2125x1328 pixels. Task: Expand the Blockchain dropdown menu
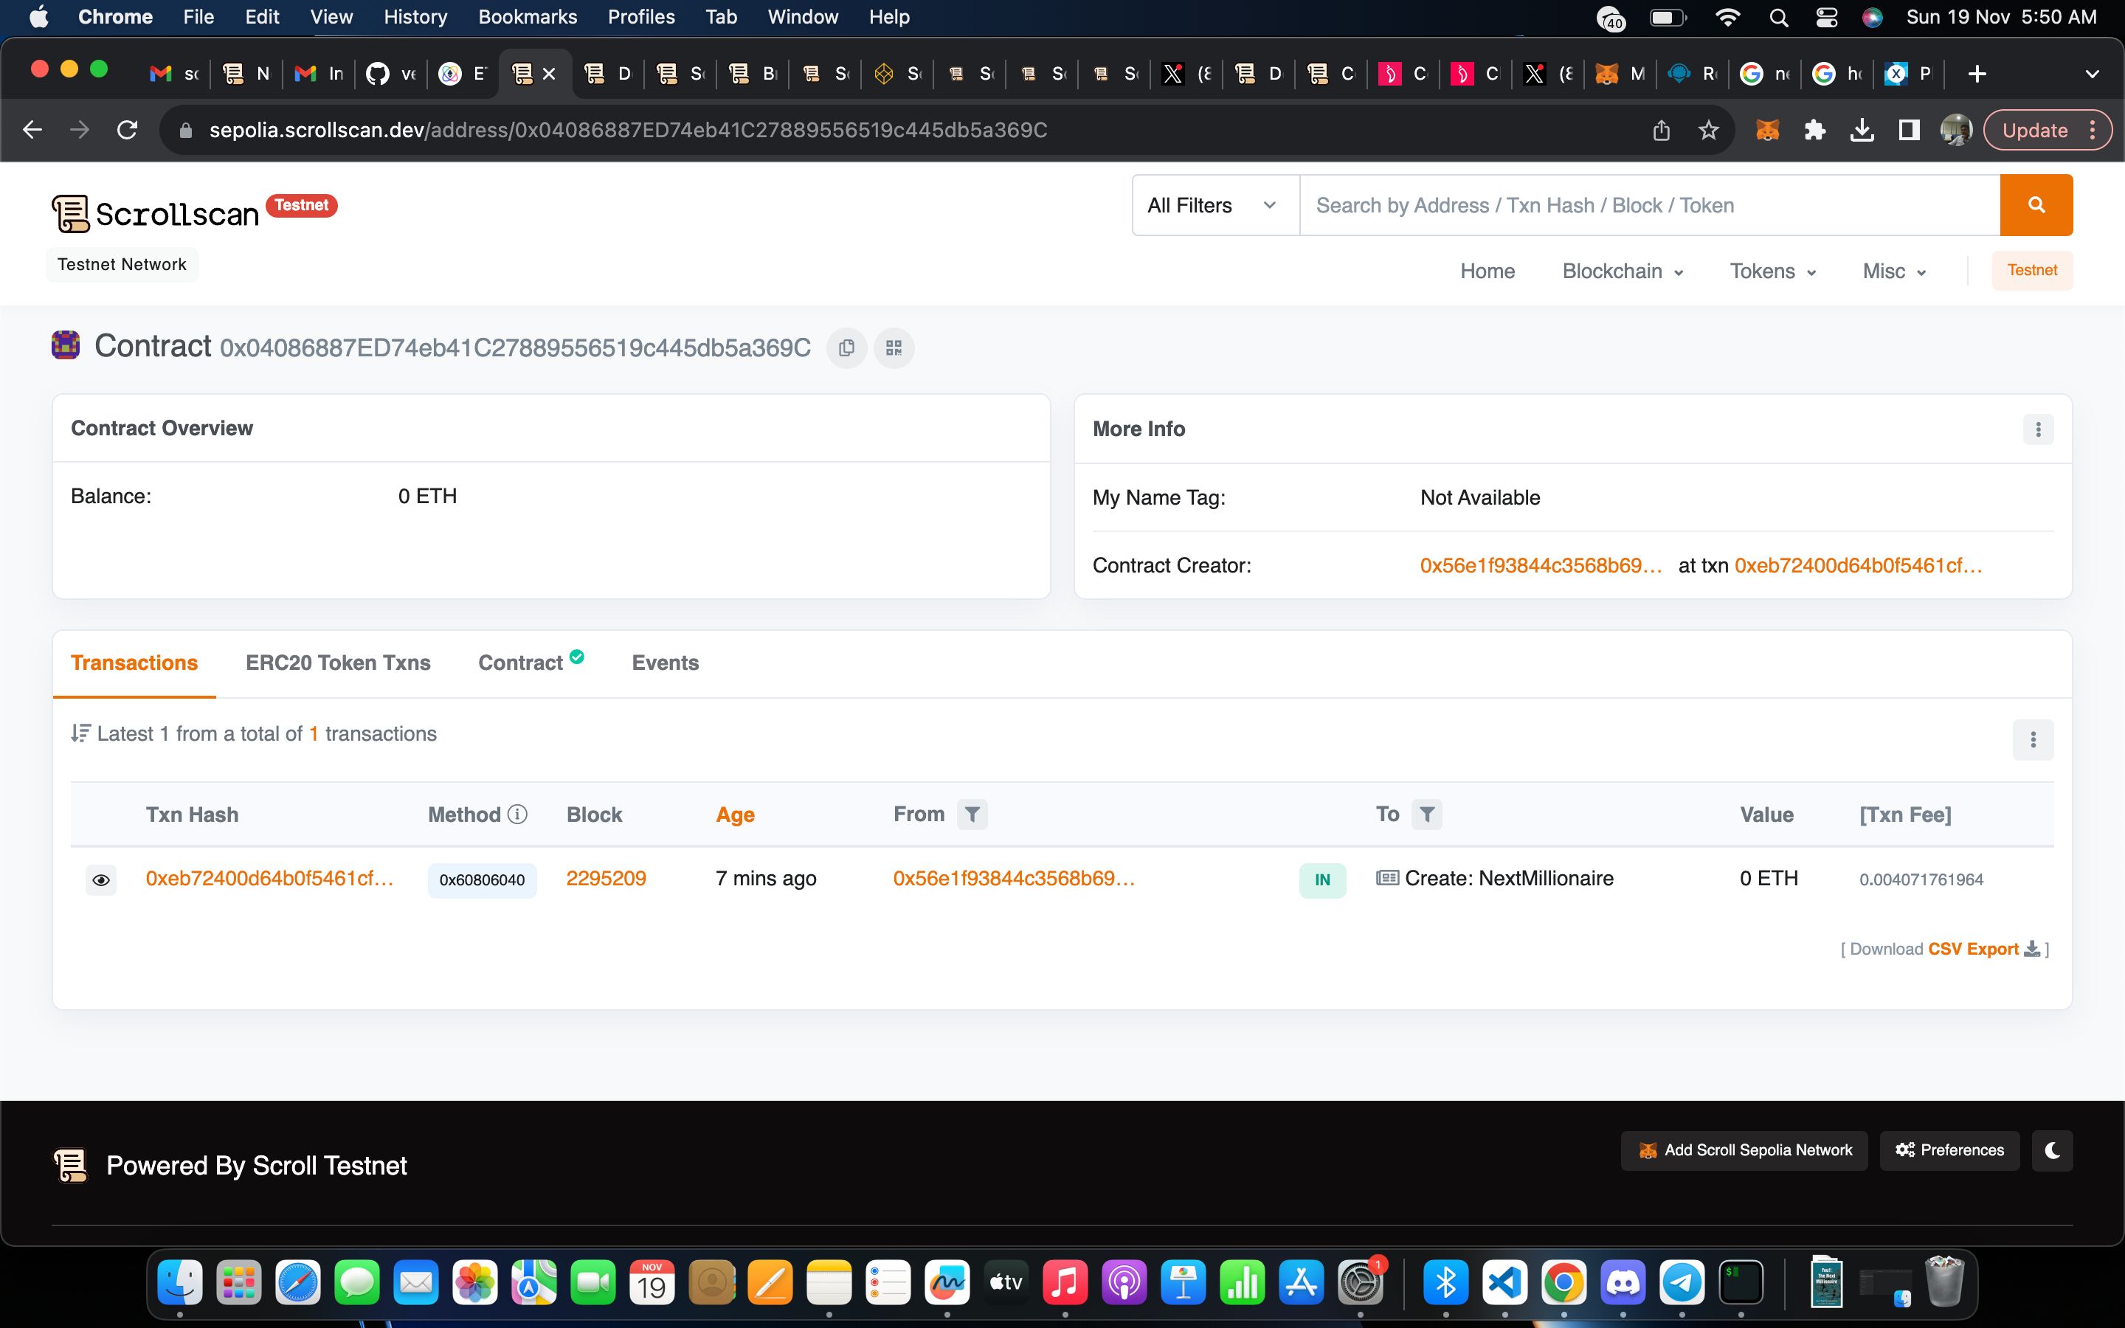point(1622,271)
